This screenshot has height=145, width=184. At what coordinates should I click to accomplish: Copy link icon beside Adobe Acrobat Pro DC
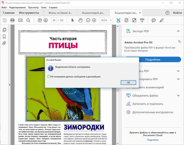(180, 41)
